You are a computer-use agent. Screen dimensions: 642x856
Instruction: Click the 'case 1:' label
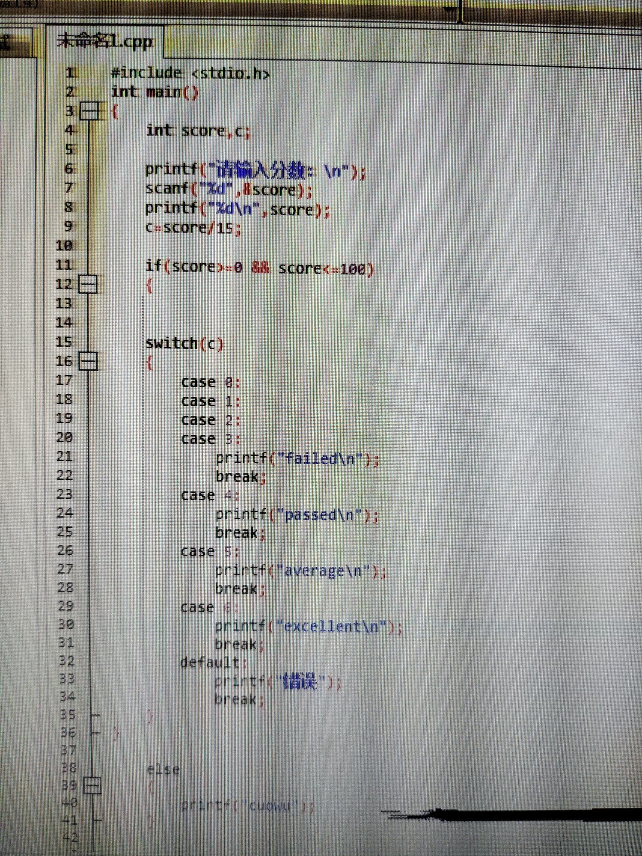click(x=211, y=401)
